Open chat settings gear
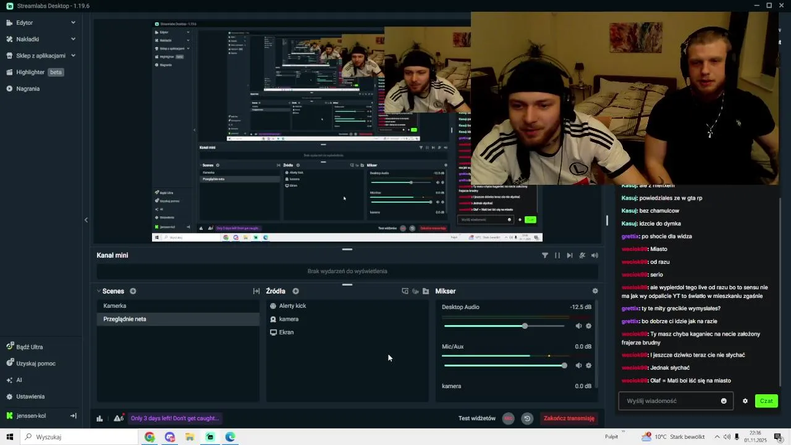 tap(745, 401)
